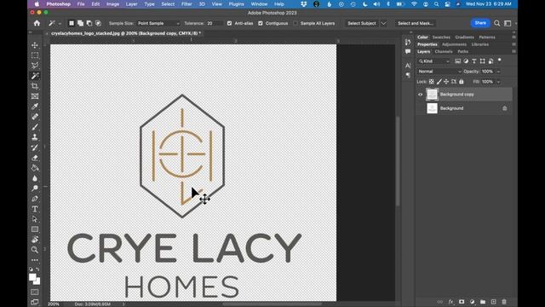Open the Edit Toolbar ellipsis
Image resolution: width=545 pixels, height=307 pixels.
point(35,260)
